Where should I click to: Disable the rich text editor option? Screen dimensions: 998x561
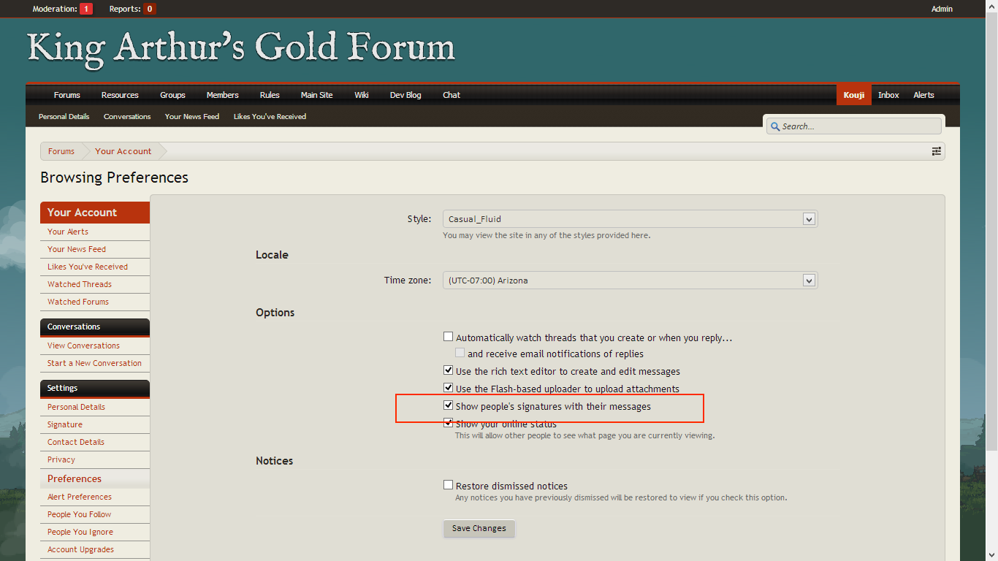coord(449,370)
